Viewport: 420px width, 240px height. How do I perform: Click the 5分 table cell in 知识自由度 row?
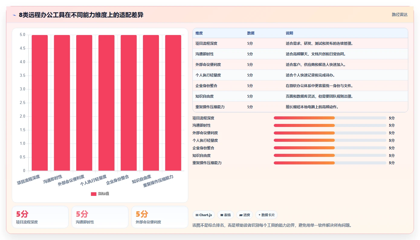(250, 96)
